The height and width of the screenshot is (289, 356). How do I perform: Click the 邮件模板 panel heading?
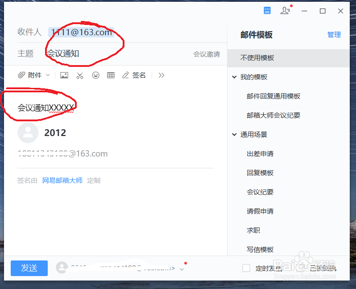click(x=257, y=35)
